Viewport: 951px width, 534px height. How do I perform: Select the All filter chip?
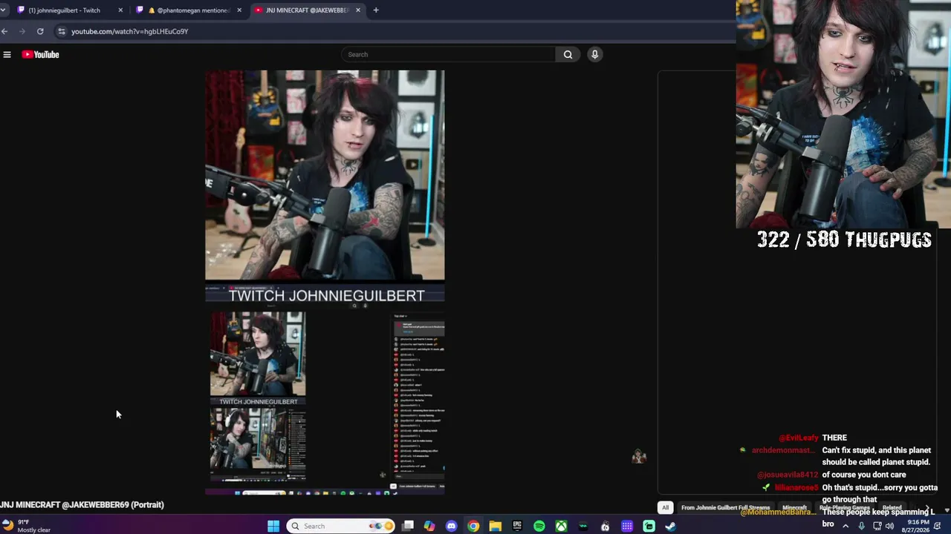click(665, 507)
